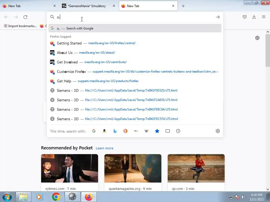This screenshot has height=202, width=270.
Task: Search open tabs using the tabs icon
Action: point(167,131)
